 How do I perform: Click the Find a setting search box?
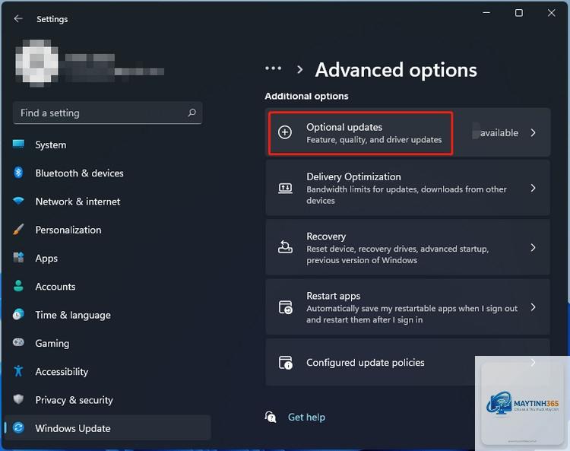coord(108,113)
